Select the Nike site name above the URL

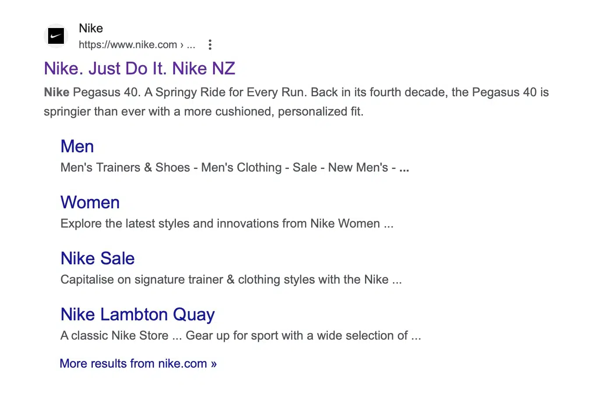click(x=91, y=28)
